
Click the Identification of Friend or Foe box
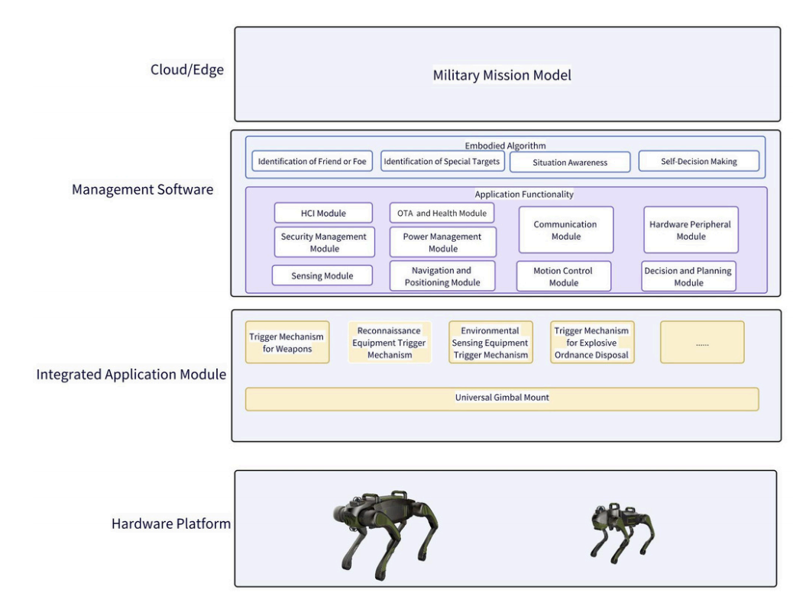point(312,162)
